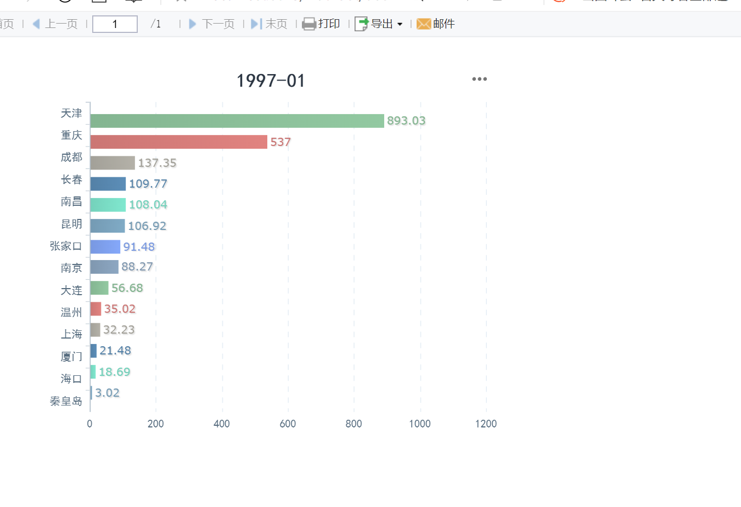Screen dimensions: 741x507
Task: Select the 南京 bar
Action: pyautogui.click(x=104, y=267)
